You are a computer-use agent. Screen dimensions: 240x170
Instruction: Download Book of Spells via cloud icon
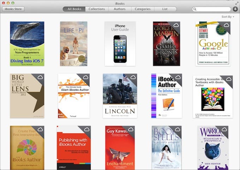coord(178,129)
